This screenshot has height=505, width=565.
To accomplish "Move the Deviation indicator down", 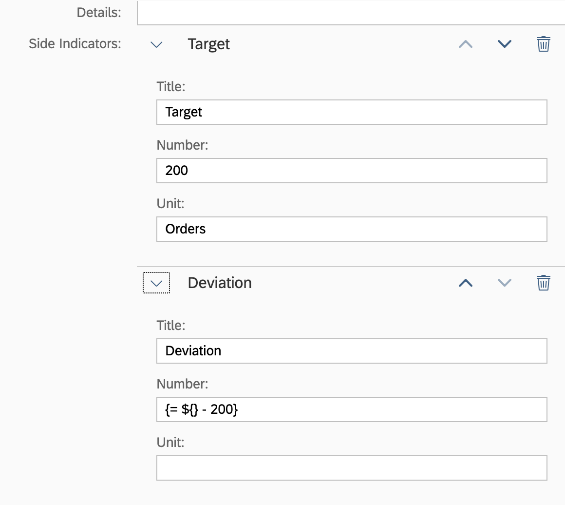I will point(504,282).
